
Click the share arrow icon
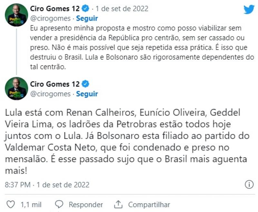pyautogui.click(x=118, y=204)
